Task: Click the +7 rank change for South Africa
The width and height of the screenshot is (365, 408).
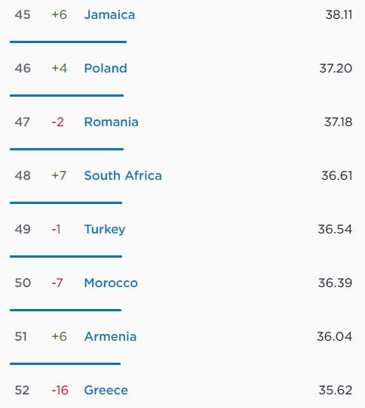Action: pyautogui.click(x=59, y=175)
